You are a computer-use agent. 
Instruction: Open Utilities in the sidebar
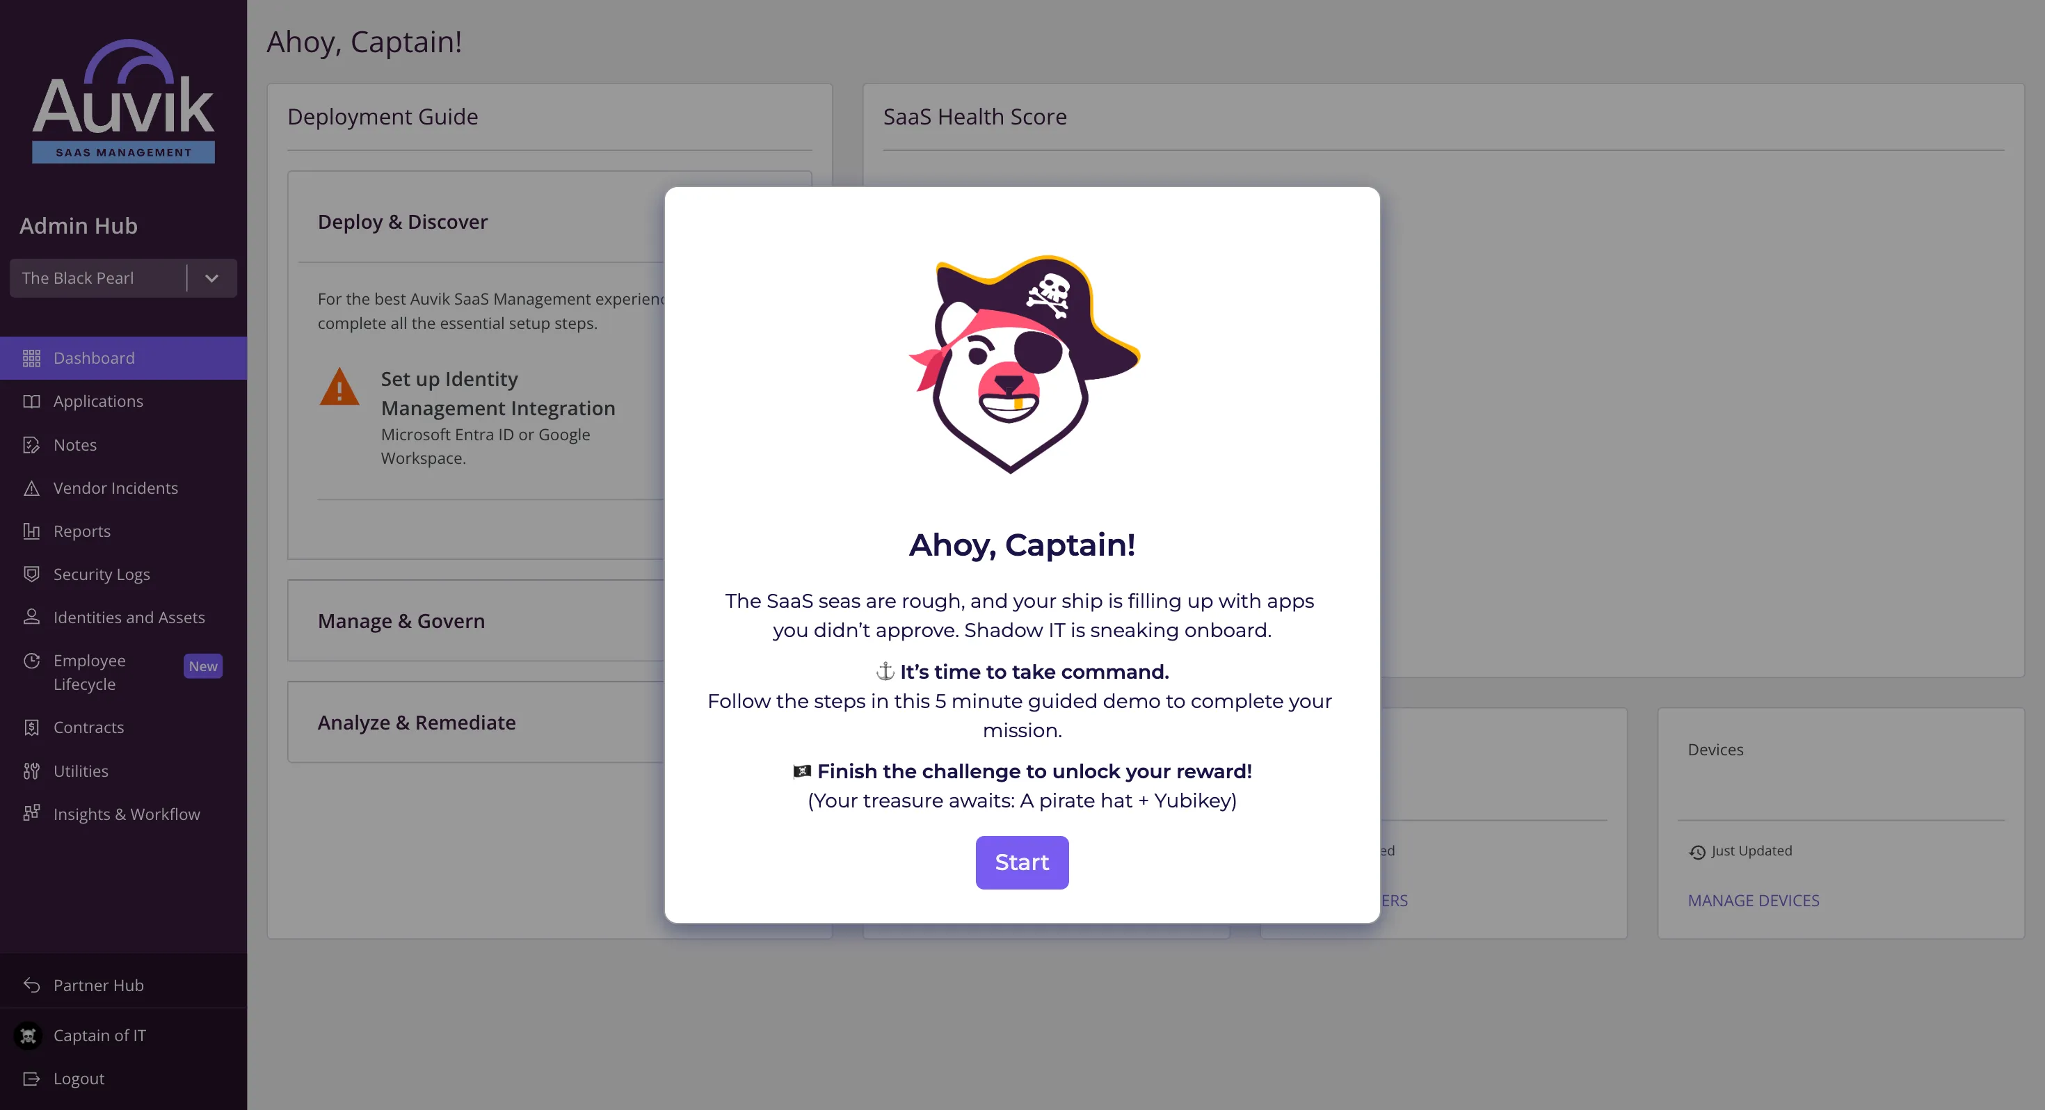(80, 771)
